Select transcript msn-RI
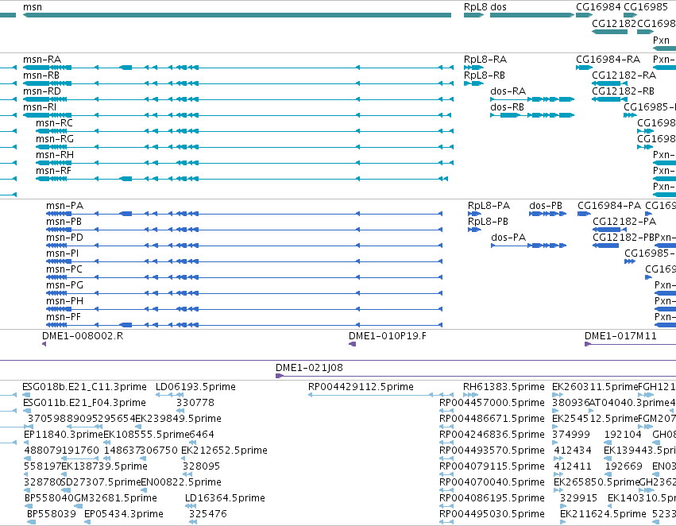The height and width of the screenshot is (526, 676). (237, 115)
